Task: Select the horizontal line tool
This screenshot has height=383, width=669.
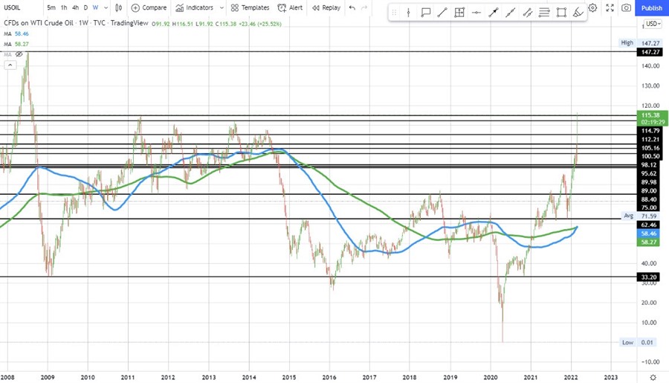Action: pyautogui.click(x=476, y=13)
